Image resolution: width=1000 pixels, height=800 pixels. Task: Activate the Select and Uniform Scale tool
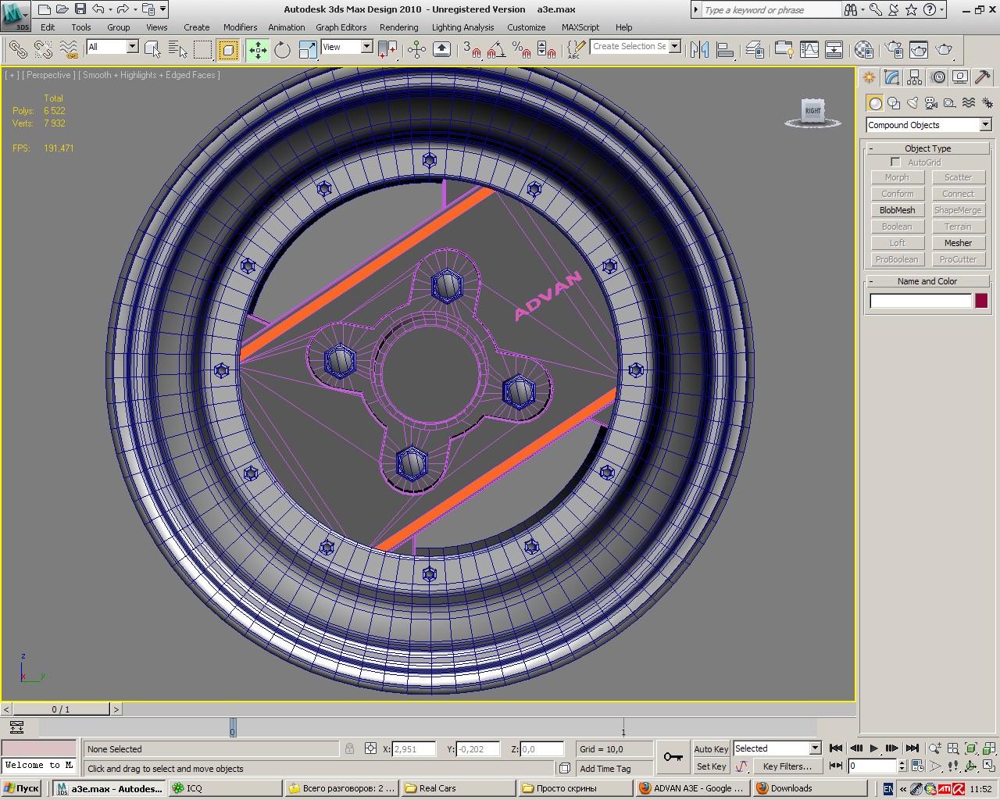[308, 50]
